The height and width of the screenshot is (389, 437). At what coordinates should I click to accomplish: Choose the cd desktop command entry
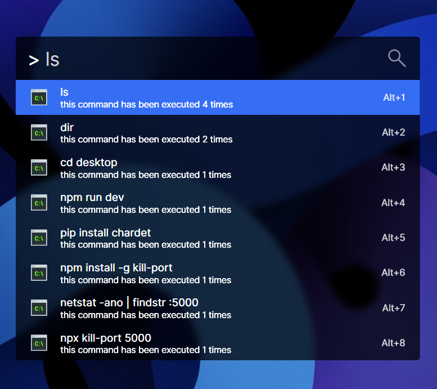(x=218, y=167)
